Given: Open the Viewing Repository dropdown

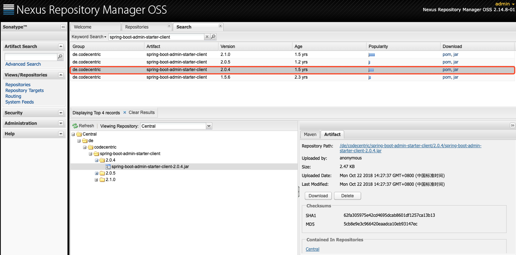Looking at the screenshot, I should point(208,126).
